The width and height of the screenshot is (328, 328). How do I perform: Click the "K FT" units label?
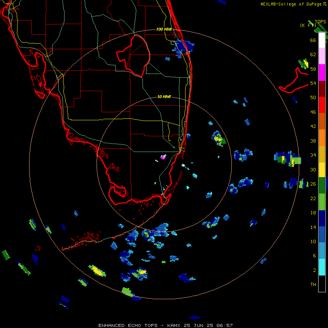pyautogui.click(x=308, y=26)
